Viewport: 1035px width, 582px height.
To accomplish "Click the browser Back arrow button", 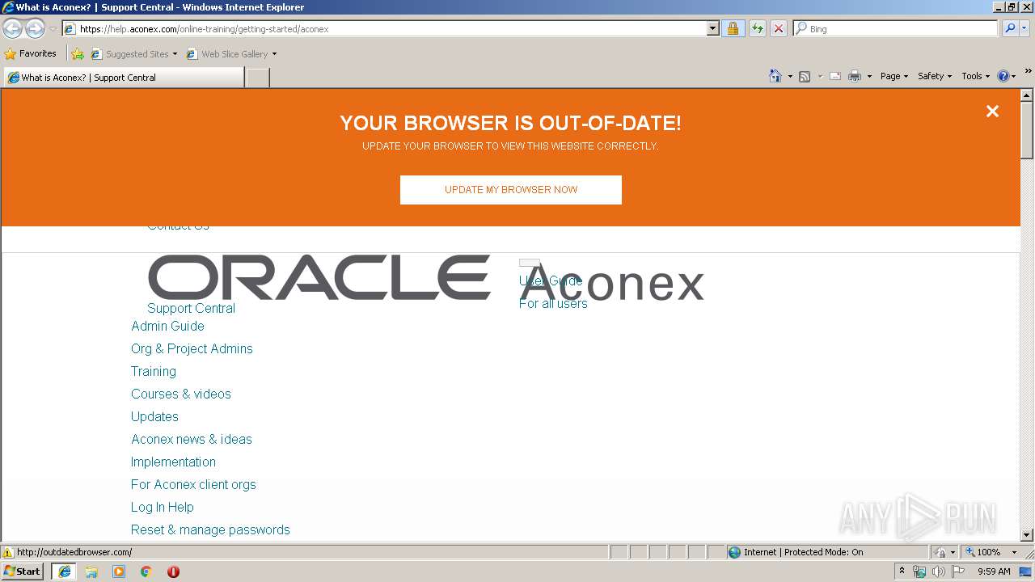I will pyautogui.click(x=12, y=29).
